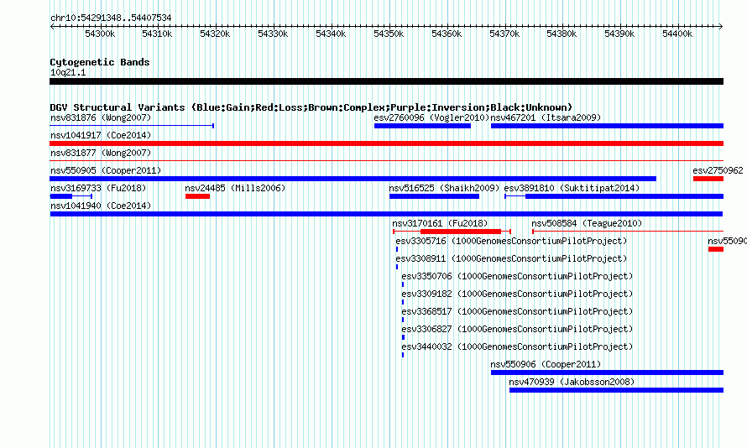Image resolution: width=747 pixels, height=448 pixels.
Task: Click the esv3306827 1000Genomes label
Action: [517, 329]
